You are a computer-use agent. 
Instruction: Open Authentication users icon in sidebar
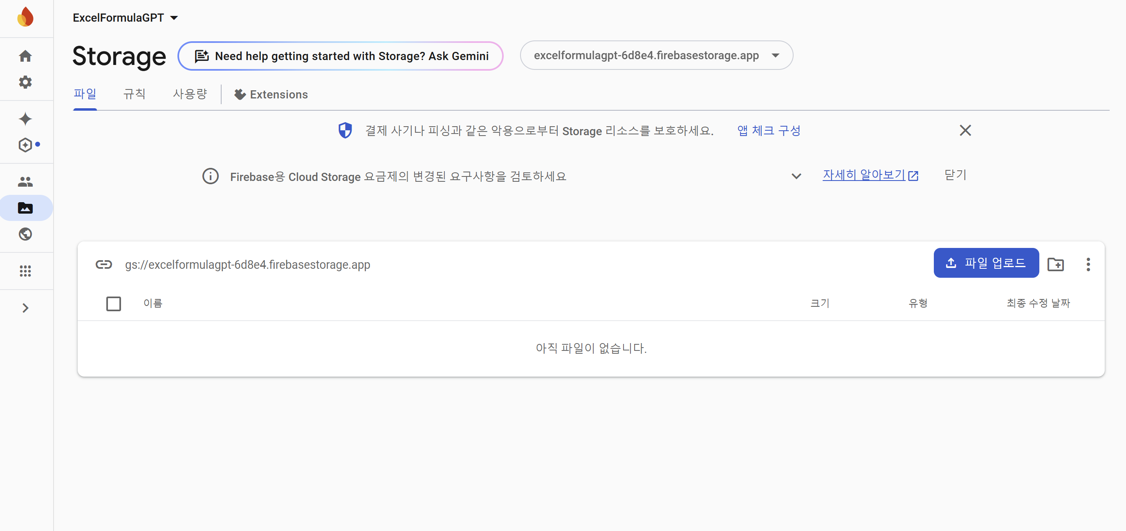[x=25, y=182]
